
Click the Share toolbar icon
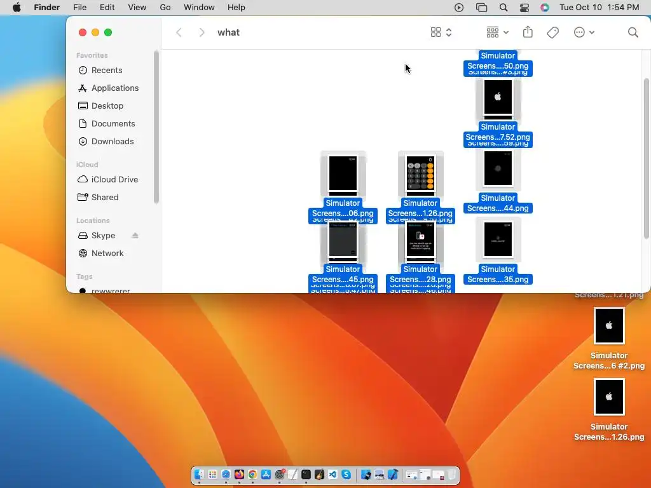[528, 32]
